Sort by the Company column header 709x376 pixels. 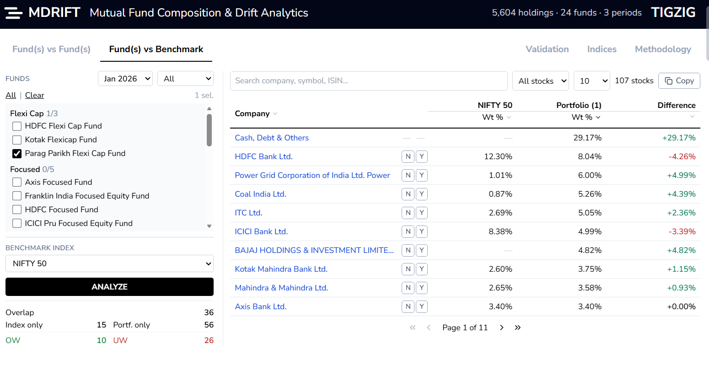point(256,113)
